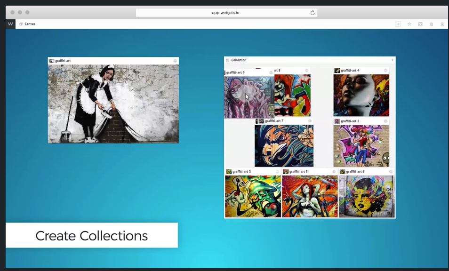
Task: Click small thumbnail icon beside graffiti-art 7 title
Action: 261,121
